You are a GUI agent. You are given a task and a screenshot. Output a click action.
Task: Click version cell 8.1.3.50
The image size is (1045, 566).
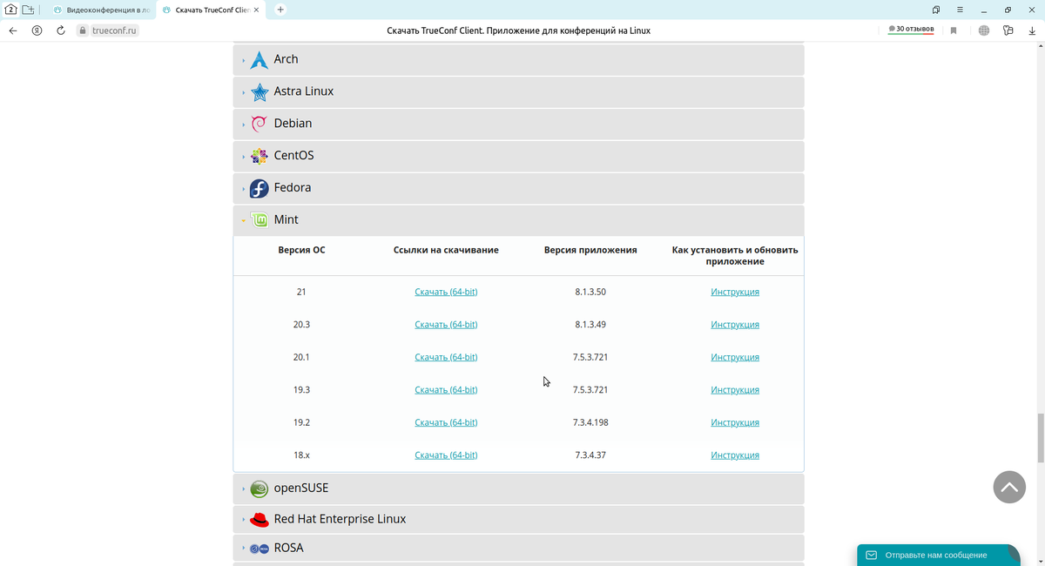point(590,293)
